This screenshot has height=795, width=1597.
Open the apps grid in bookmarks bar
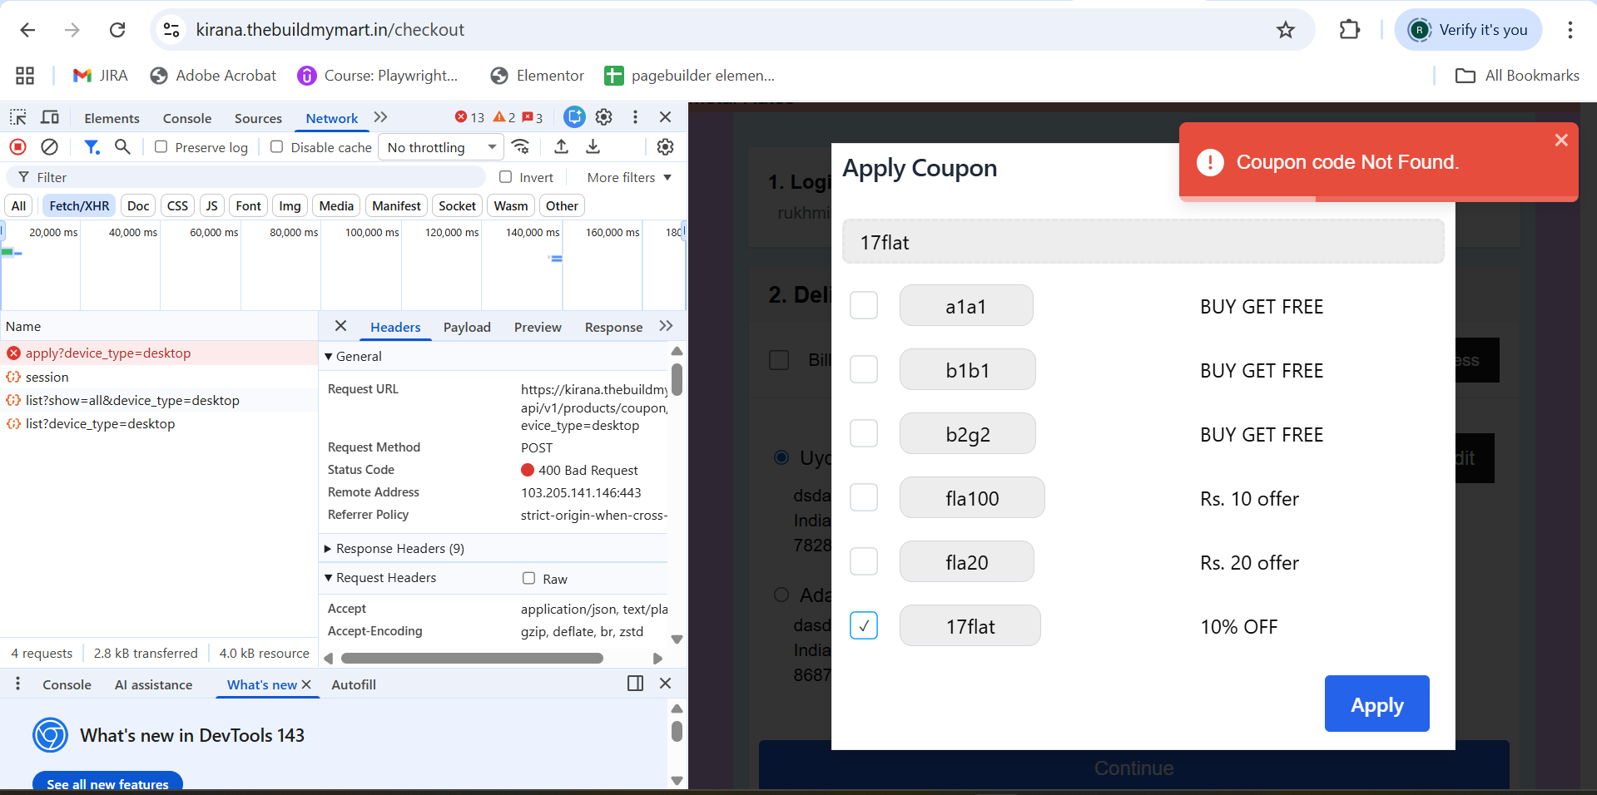click(25, 76)
